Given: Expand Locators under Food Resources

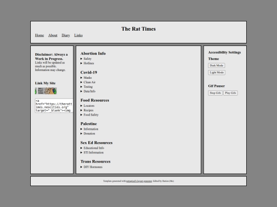Looking at the screenshot, I should coord(87,106).
